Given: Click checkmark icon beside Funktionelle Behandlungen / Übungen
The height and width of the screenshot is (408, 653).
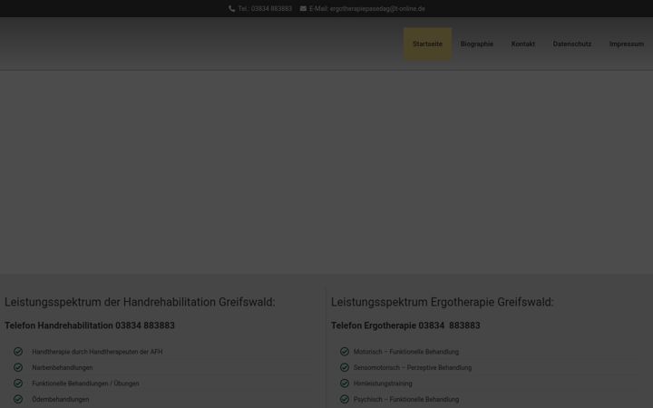Looking at the screenshot, I should pyautogui.click(x=18, y=383).
